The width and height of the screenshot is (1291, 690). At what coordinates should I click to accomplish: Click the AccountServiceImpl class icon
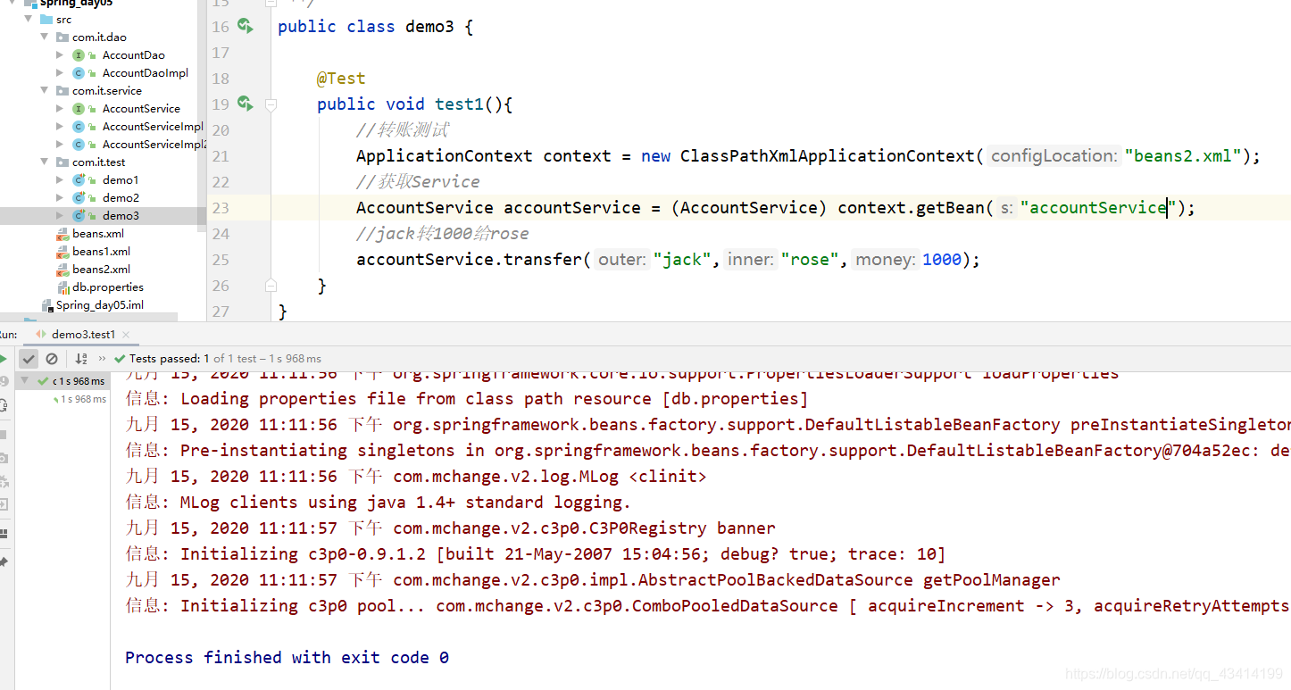pos(79,127)
